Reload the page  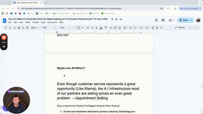point(13,9)
